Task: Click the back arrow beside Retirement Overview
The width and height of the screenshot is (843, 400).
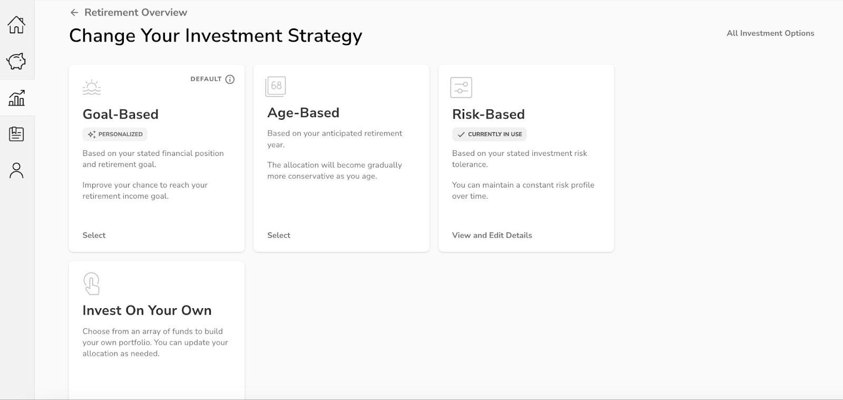Action: point(74,13)
